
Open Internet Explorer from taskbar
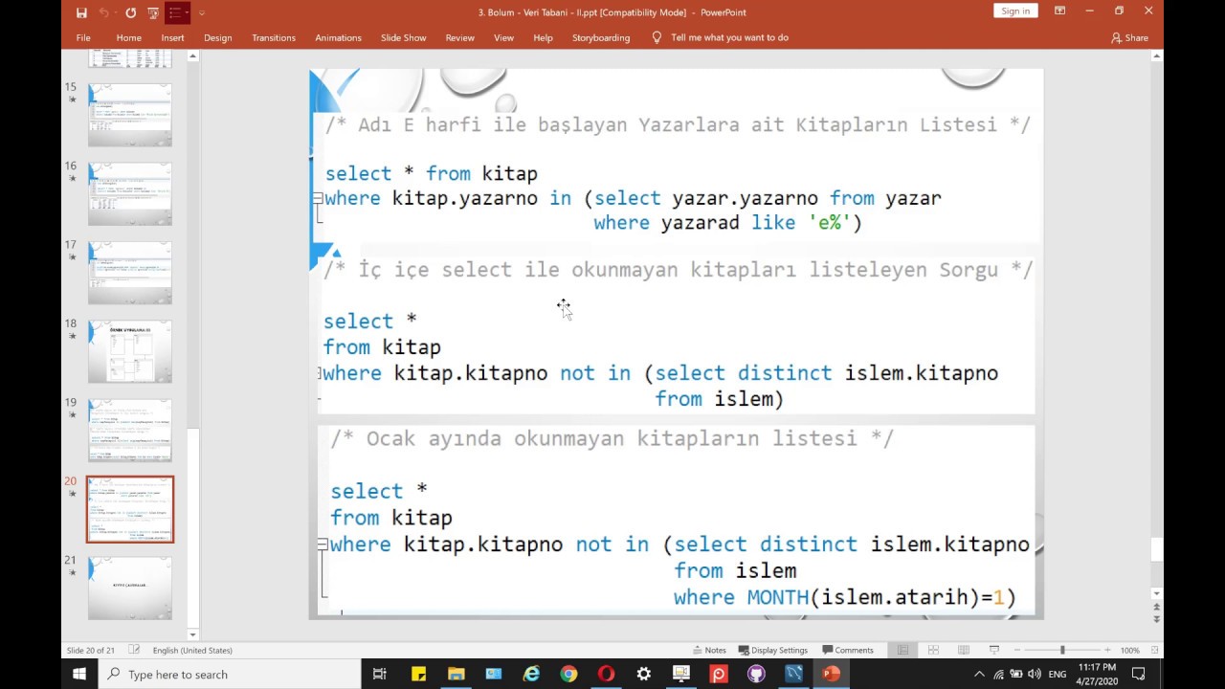531,675
